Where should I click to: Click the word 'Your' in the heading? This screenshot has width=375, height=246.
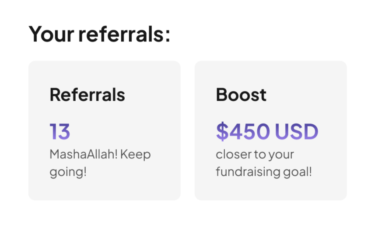point(52,34)
